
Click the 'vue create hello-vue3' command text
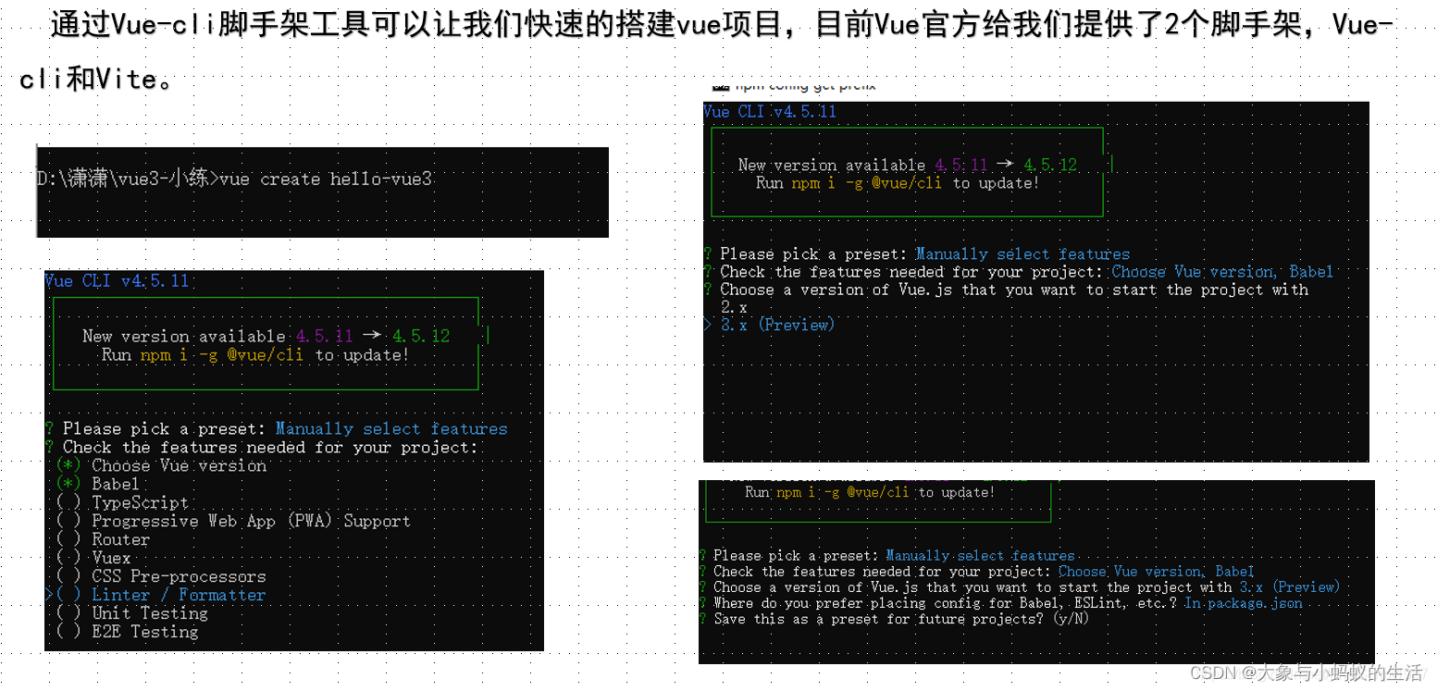326,179
